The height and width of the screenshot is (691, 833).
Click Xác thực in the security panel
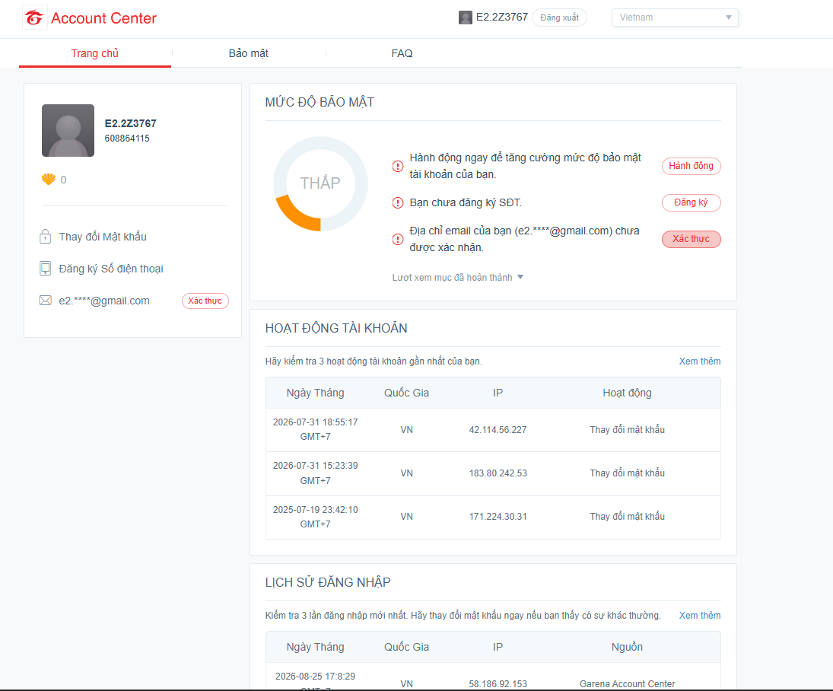click(x=692, y=239)
